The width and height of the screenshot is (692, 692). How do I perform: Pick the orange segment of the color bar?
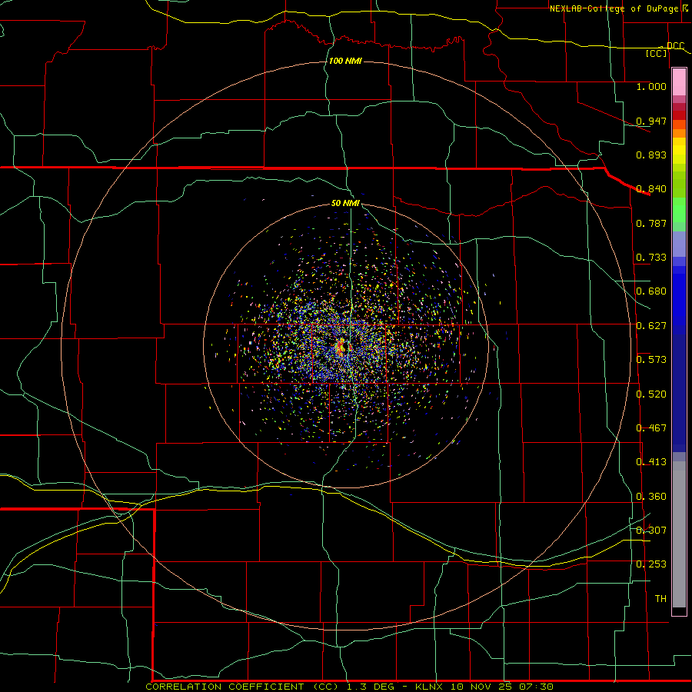tap(679, 133)
